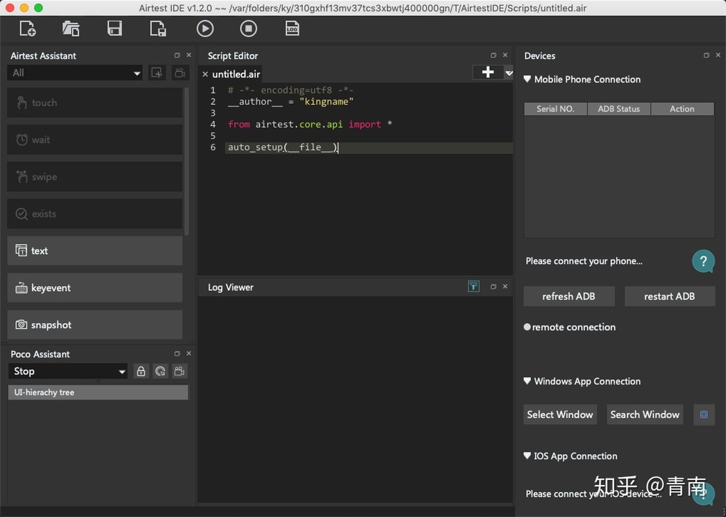Stop the script with Stop button
This screenshot has width=726, height=517.
[249, 29]
